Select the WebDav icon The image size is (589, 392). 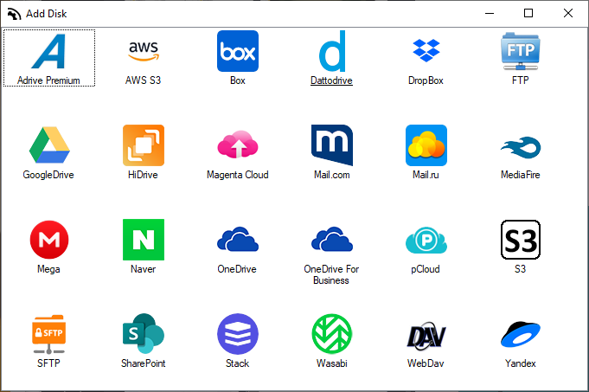(426, 335)
